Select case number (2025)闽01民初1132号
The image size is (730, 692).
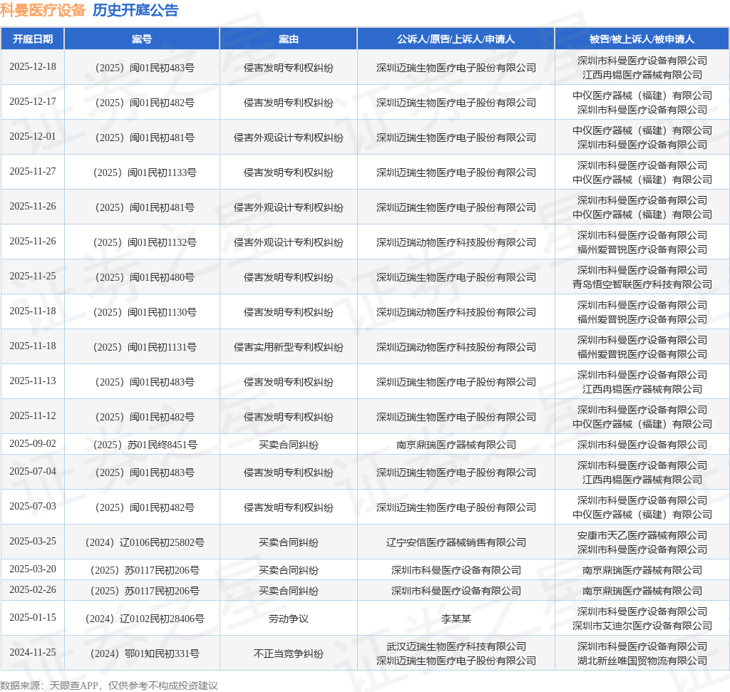coord(145,242)
